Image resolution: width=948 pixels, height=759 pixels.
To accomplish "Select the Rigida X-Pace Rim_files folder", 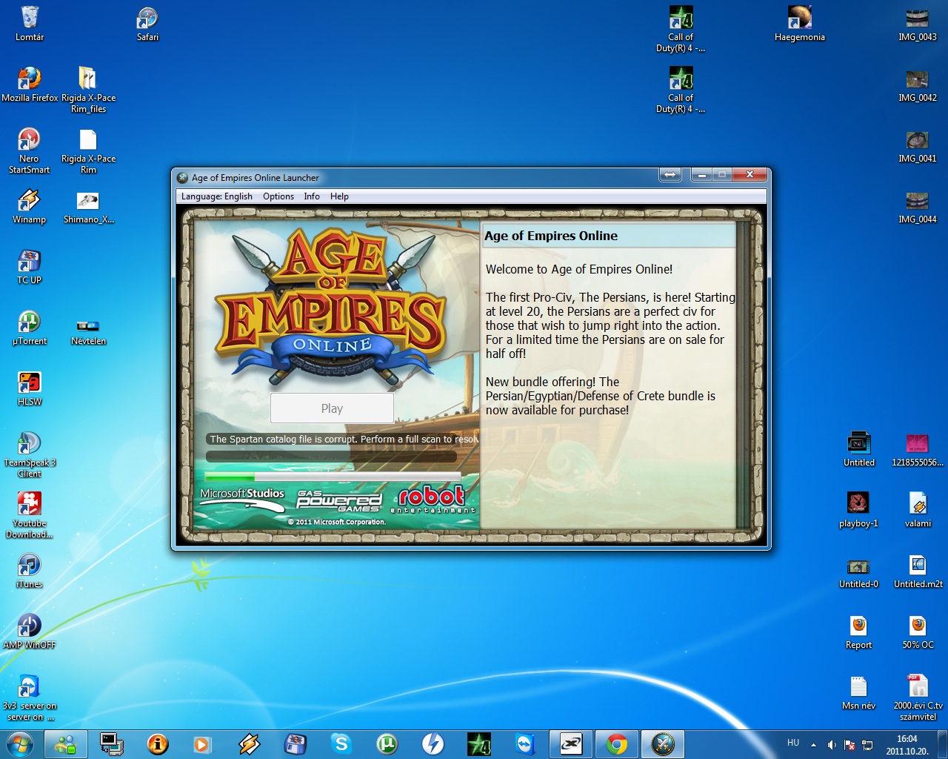I will pos(88,89).
